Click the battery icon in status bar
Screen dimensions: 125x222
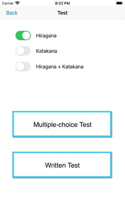pos(119,3)
